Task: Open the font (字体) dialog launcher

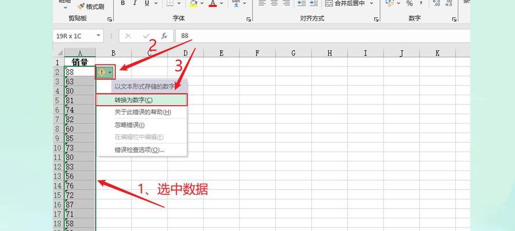Action: [249, 19]
